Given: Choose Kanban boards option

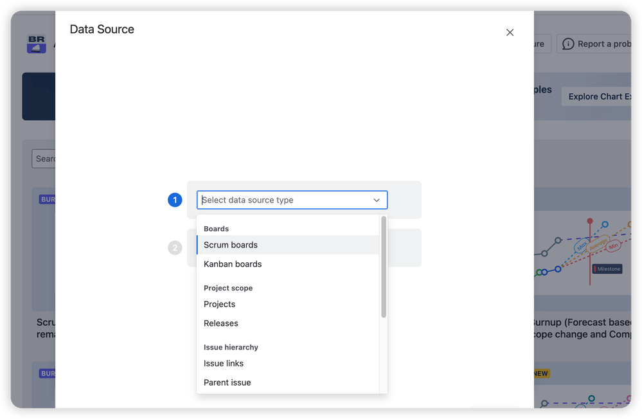Looking at the screenshot, I should click(288, 264).
